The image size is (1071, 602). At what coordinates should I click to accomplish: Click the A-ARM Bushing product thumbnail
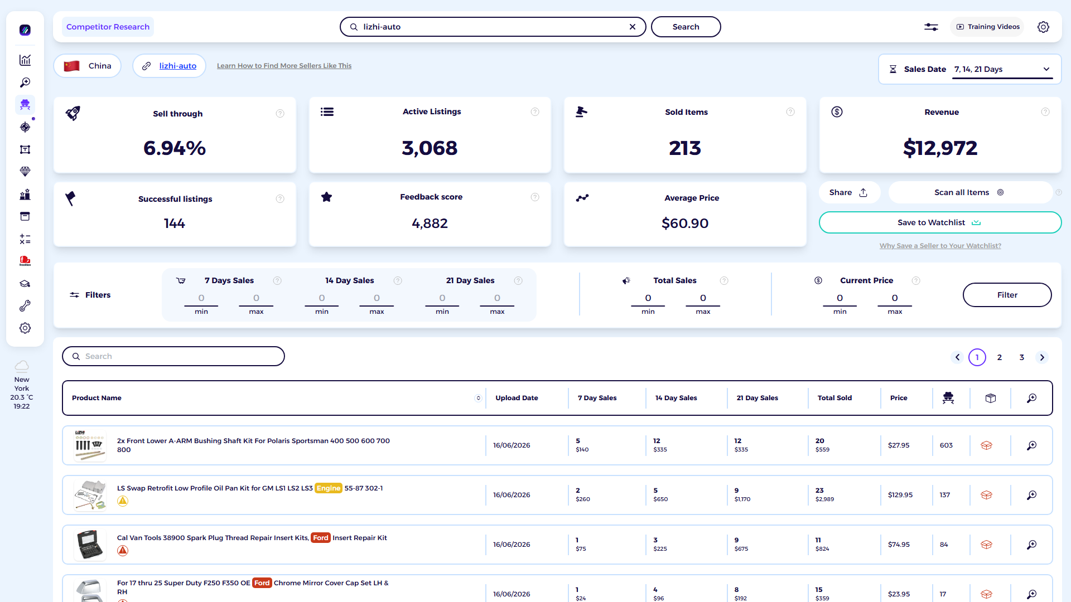90,445
